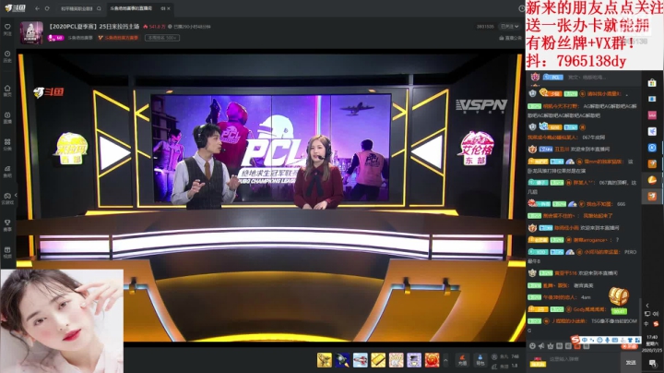Click the Sogou S logo on IME bar
The height and width of the screenshot is (373, 664).
575,339
